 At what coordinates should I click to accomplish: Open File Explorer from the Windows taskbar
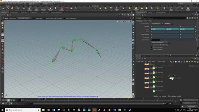(x=44, y=110)
